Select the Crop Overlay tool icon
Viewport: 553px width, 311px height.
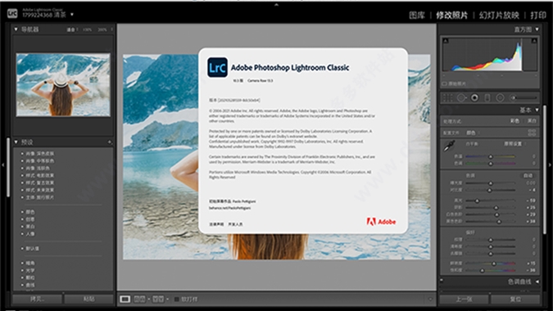[x=447, y=97]
